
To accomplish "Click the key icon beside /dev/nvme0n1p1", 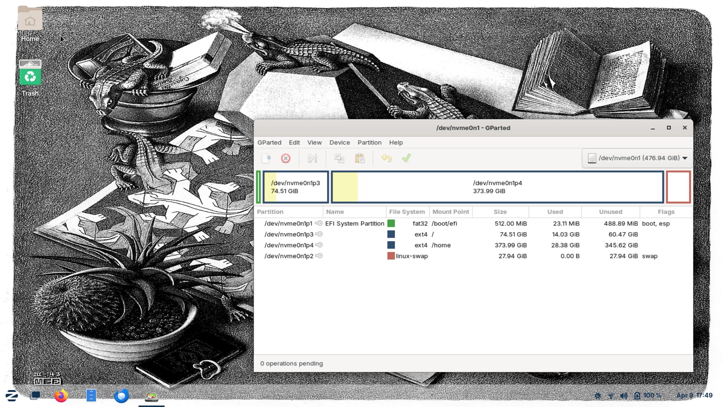I will click(x=319, y=223).
